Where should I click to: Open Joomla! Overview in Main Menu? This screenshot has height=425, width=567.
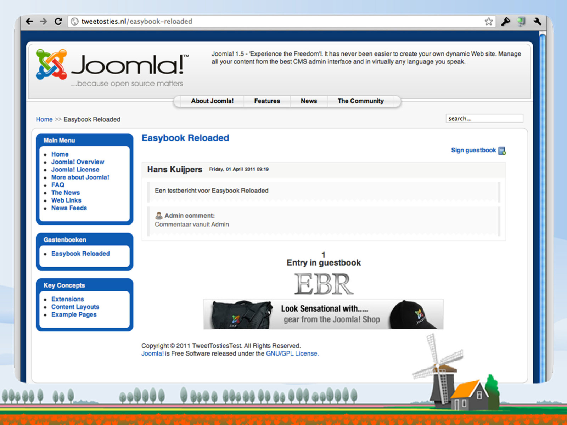(78, 162)
